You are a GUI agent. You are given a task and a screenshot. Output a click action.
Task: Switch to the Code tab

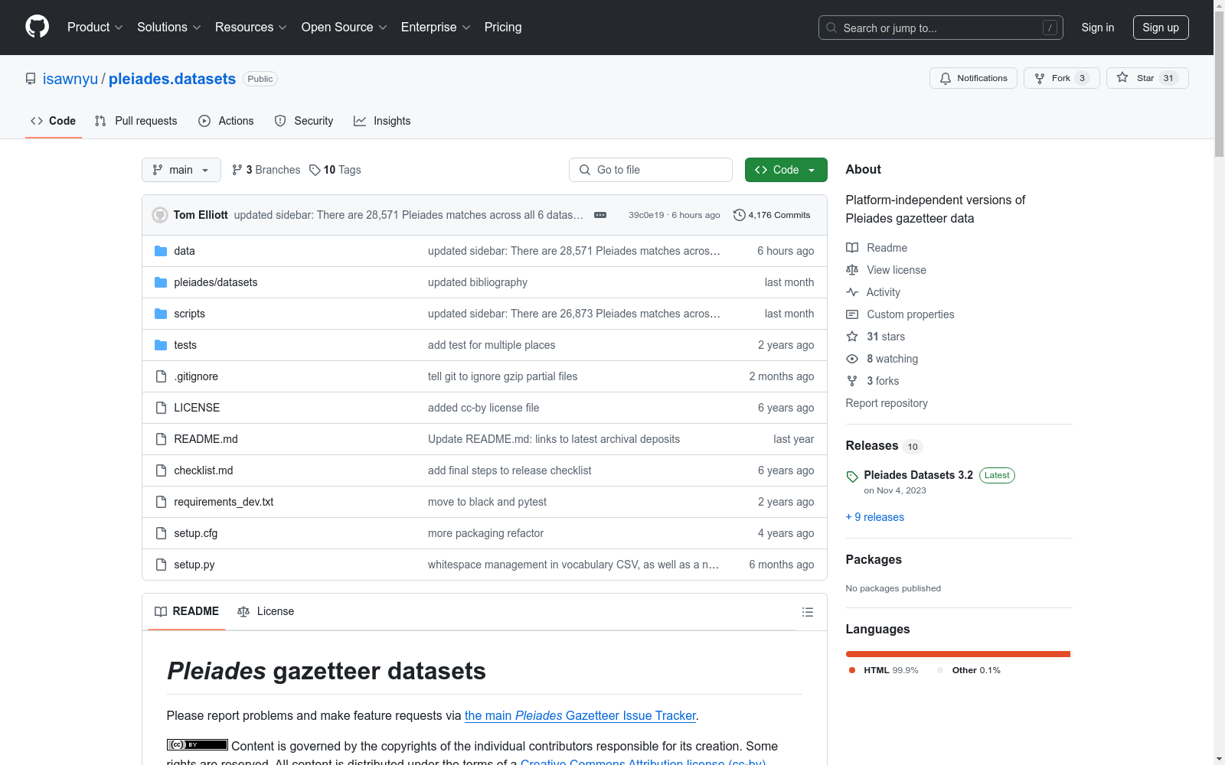pos(54,121)
